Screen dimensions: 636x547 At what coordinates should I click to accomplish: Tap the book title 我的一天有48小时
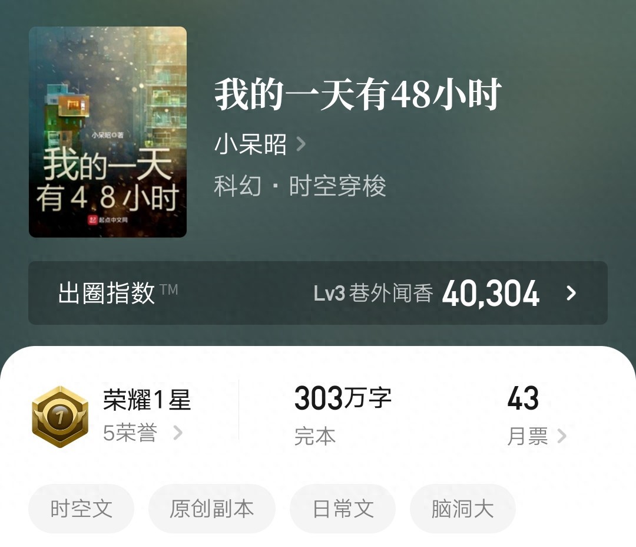(x=358, y=95)
